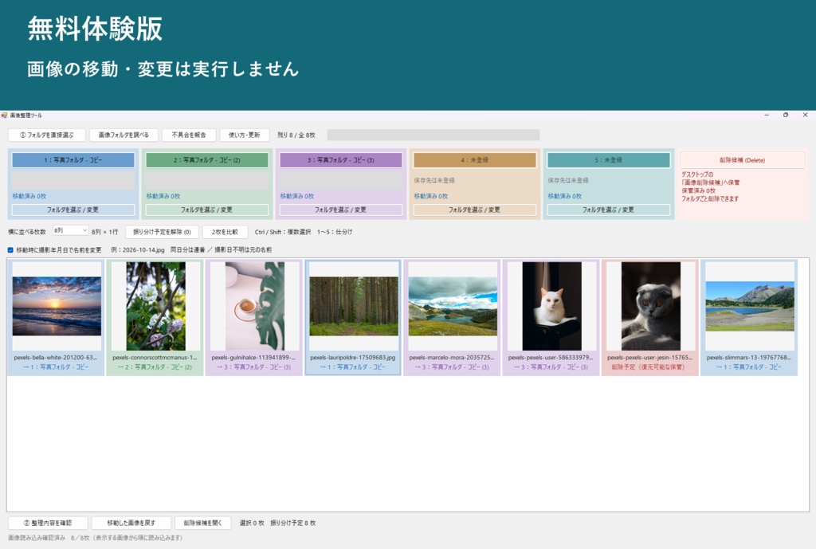Click the ① フォルダを直接選ぶ button
Image resolution: width=816 pixels, height=549 pixels.
pos(47,135)
